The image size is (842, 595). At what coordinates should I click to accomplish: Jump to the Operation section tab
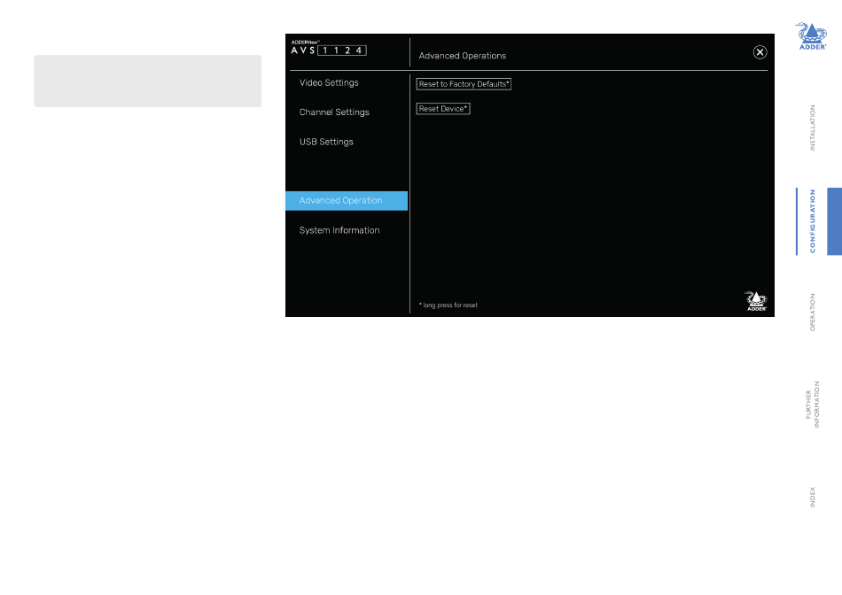(x=812, y=312)
